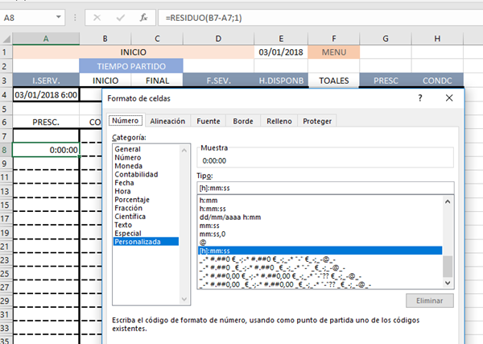Image resolution: width=483 pixels, height=344 pixels.
Task: Choose the Fecha category
Action: [125, 181]
